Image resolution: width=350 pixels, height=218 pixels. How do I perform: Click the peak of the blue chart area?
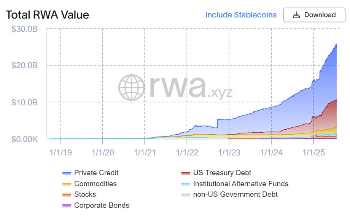coord(336,44)
